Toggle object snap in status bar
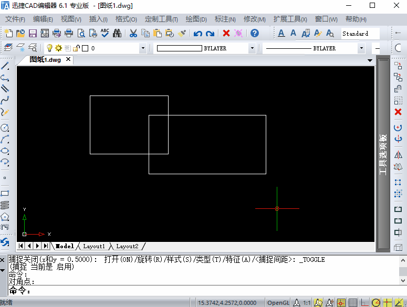The image size is (407, 307). click(x=387, y=303)
